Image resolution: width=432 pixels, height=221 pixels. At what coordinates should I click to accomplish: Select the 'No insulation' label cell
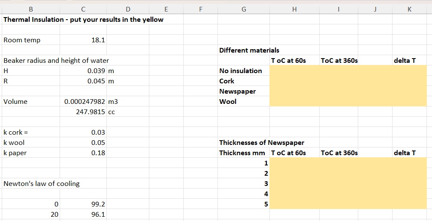point(244,71)
